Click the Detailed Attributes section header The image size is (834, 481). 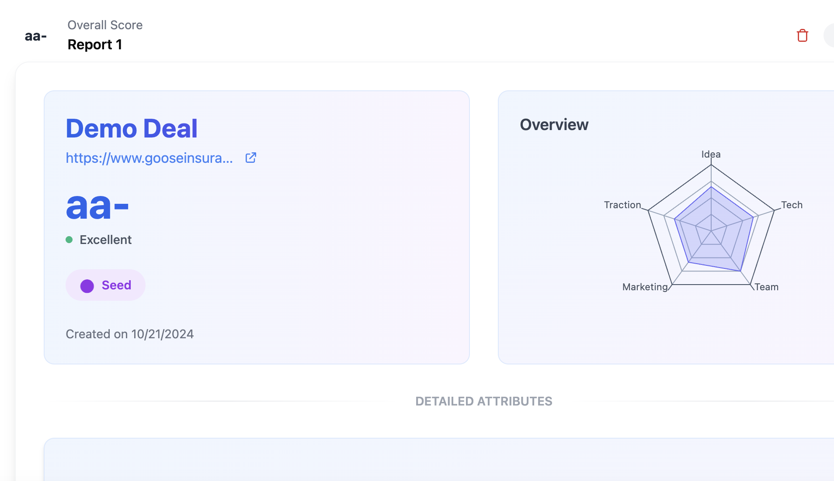click(x=483, y=401)
